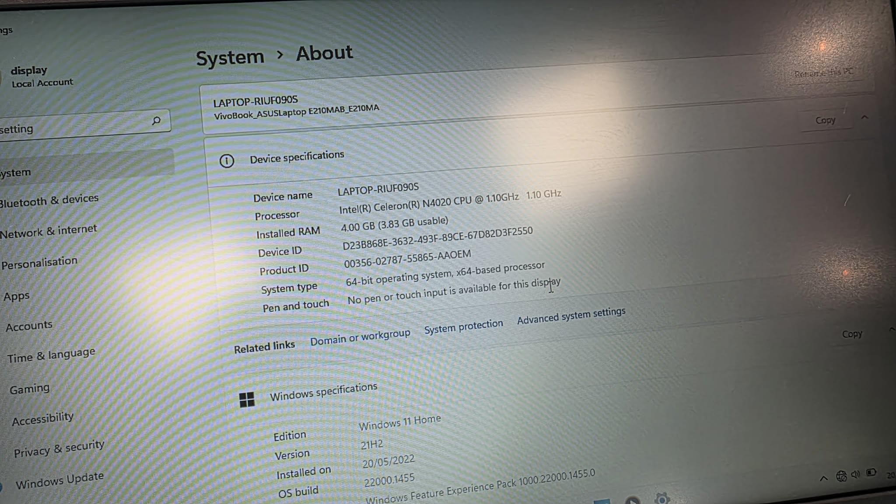
Task: Open Advanced system settings link
Action: point(571,316)
